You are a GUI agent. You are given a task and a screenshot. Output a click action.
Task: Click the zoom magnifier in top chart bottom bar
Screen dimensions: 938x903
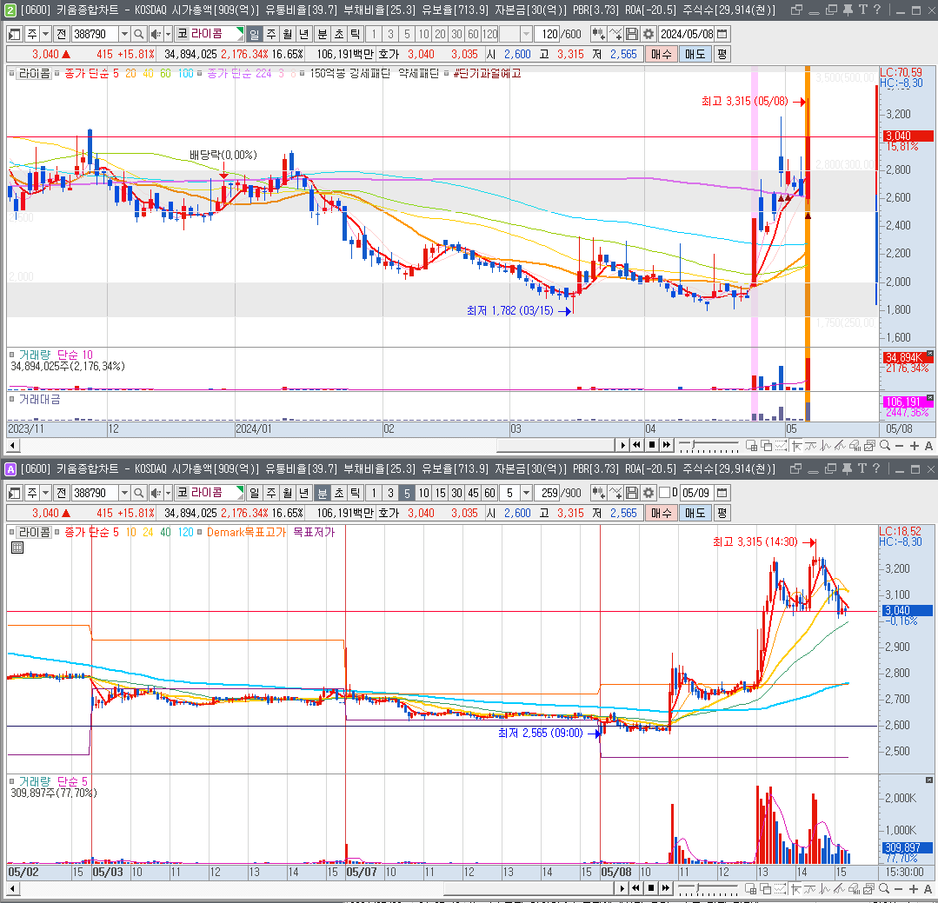point(885,446)
